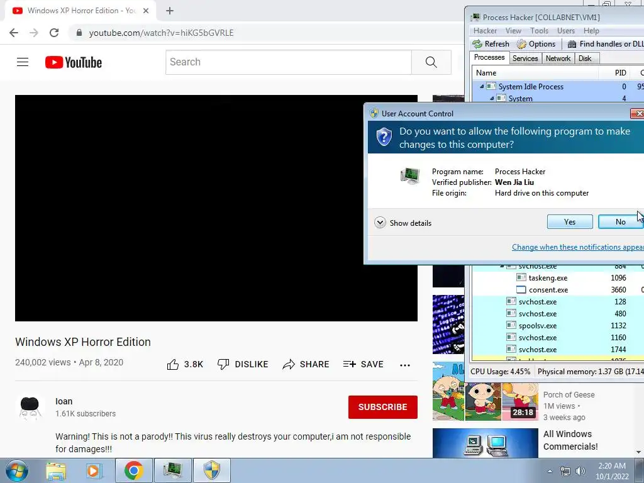Select the spoolsv.exe process row
644x483 pixels.
(558, 325)
